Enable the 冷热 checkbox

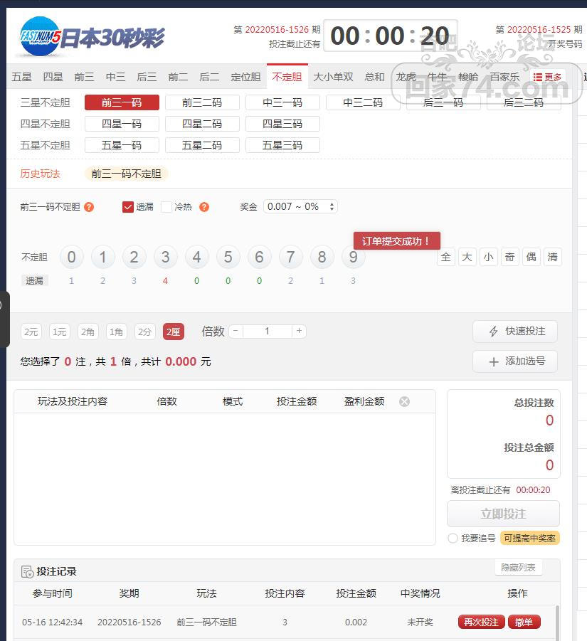166,207
